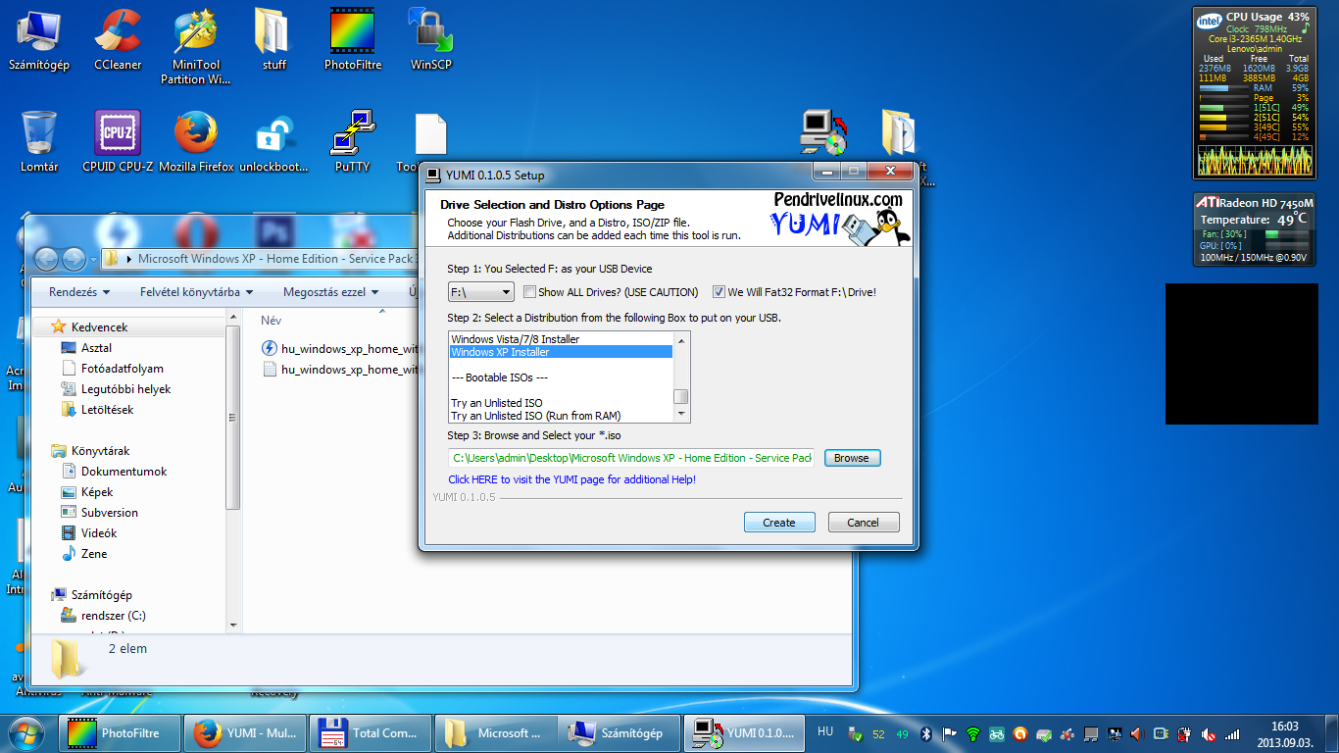
Task: Click the Browse button for the ISO
Action: [x=852, y=458]
